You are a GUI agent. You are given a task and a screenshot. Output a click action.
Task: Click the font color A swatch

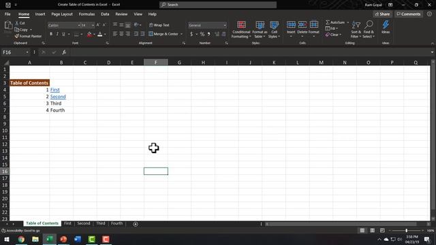[100, 34]
